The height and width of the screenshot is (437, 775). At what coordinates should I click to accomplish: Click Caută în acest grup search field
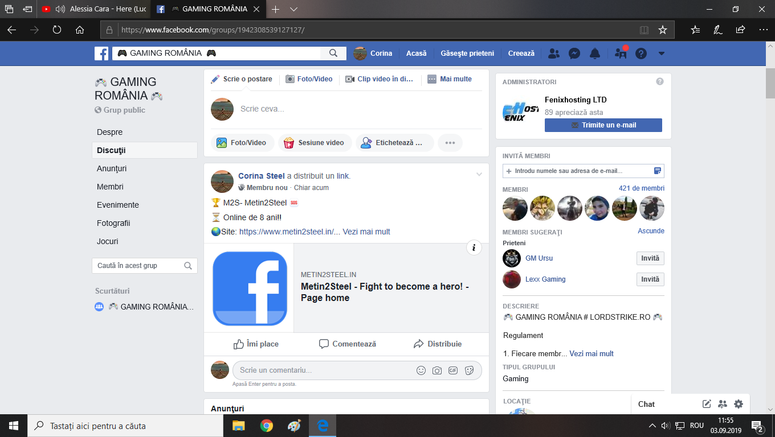click(x=145, y=266)
